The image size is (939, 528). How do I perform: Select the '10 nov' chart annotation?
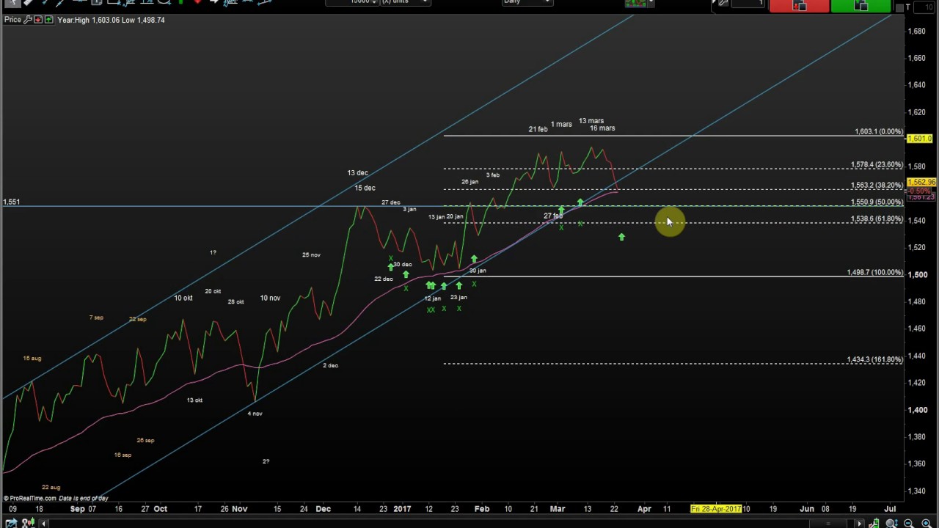point(270,298)
